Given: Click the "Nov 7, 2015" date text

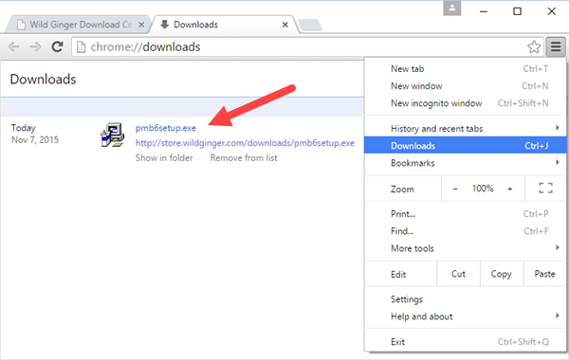Looking at the screenshot, I should tap(35, 139).
